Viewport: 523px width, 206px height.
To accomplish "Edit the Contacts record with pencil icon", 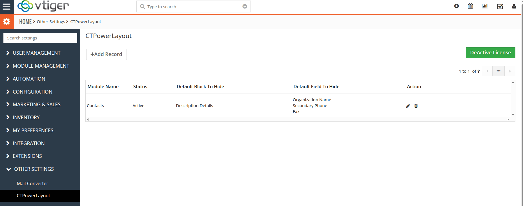I will coord(408,106).
